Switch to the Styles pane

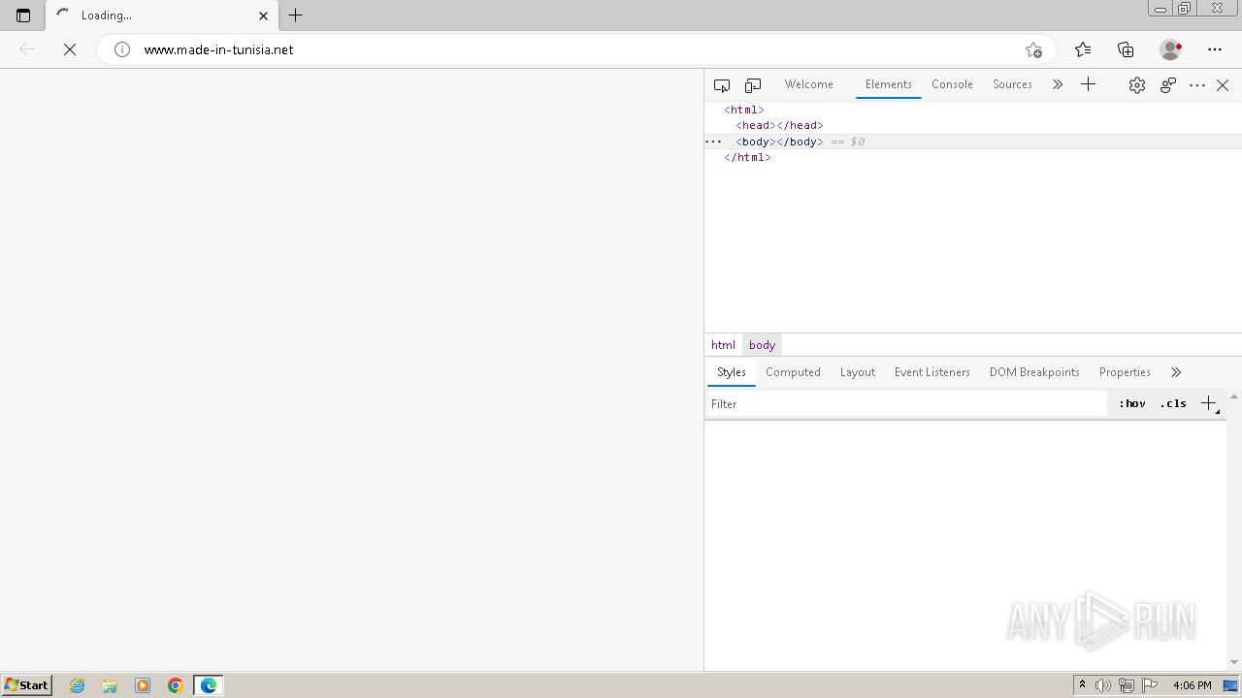pos(732,372)
